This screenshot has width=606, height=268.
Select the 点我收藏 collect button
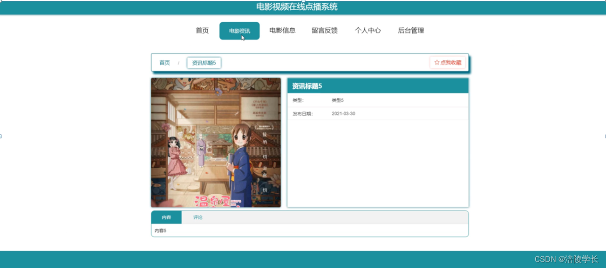pos(447,62)
